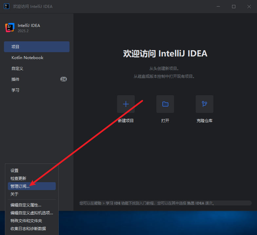Click the New Project plus icon
257x235 pixels.
point(126,104)
